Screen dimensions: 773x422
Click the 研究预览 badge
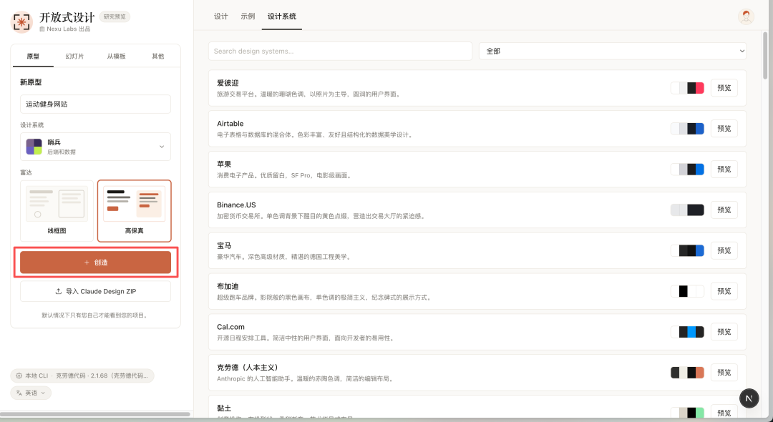(115, 16)
